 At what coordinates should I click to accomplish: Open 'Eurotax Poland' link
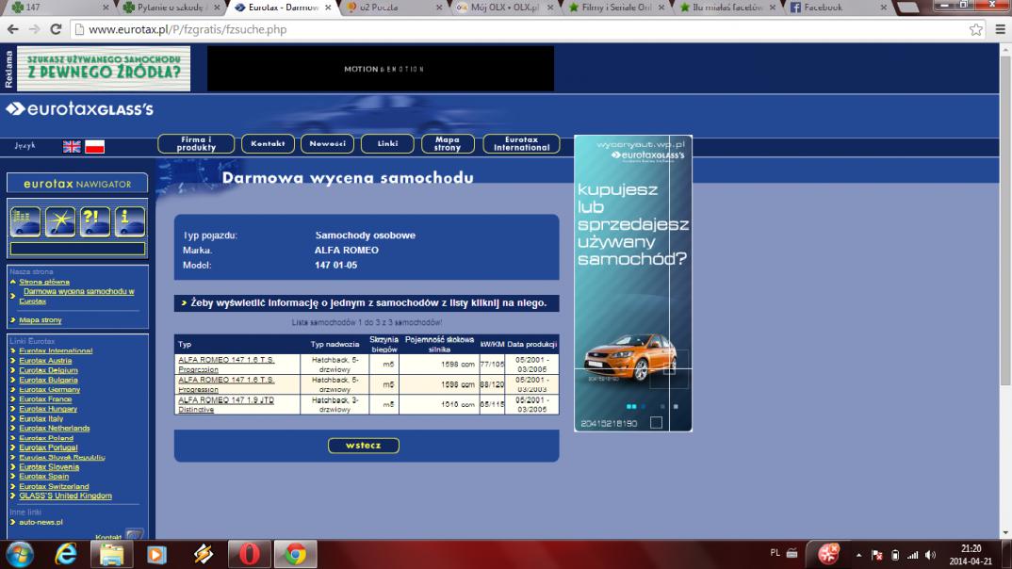[46, 438]
